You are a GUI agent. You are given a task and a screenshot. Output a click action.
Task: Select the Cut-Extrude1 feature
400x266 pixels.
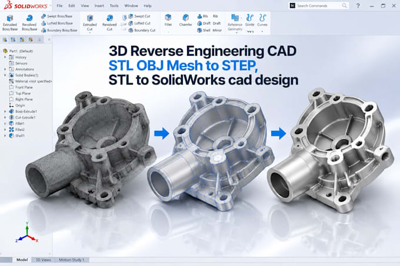click(22, 117)
